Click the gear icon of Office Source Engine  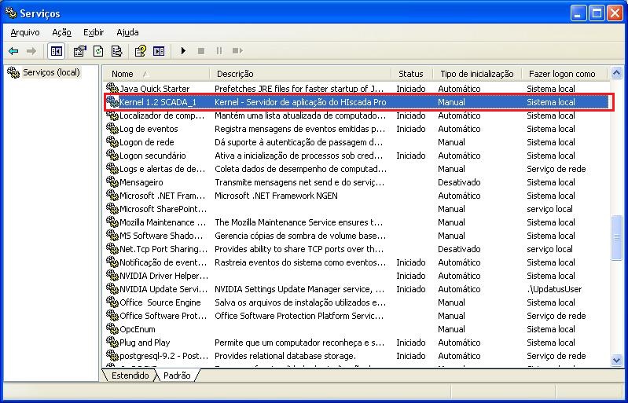point(112,302)
